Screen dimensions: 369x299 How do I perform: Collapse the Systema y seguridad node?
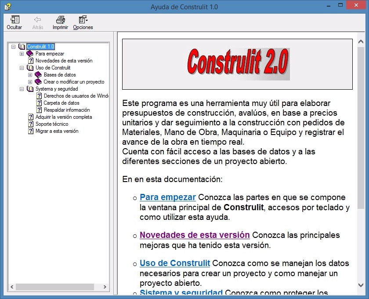click(x=22, y=89)
